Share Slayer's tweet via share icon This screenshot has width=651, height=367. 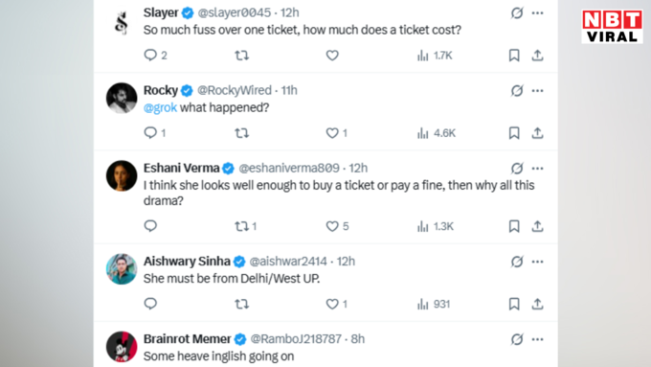[x=538, y=56]
